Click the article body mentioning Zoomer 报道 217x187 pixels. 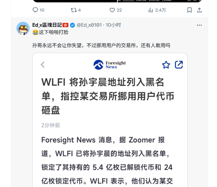tap(107, 160)
